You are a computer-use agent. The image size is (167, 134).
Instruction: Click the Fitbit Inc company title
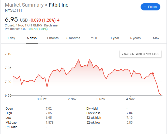coord(58,5)
